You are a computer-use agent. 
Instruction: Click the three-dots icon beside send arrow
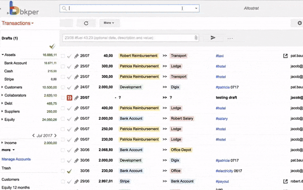point(230,38)
